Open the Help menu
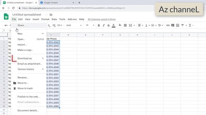This screenshot has width=206, height=115. tap(81, 19)
